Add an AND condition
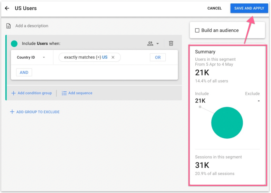 coord(24,72)
